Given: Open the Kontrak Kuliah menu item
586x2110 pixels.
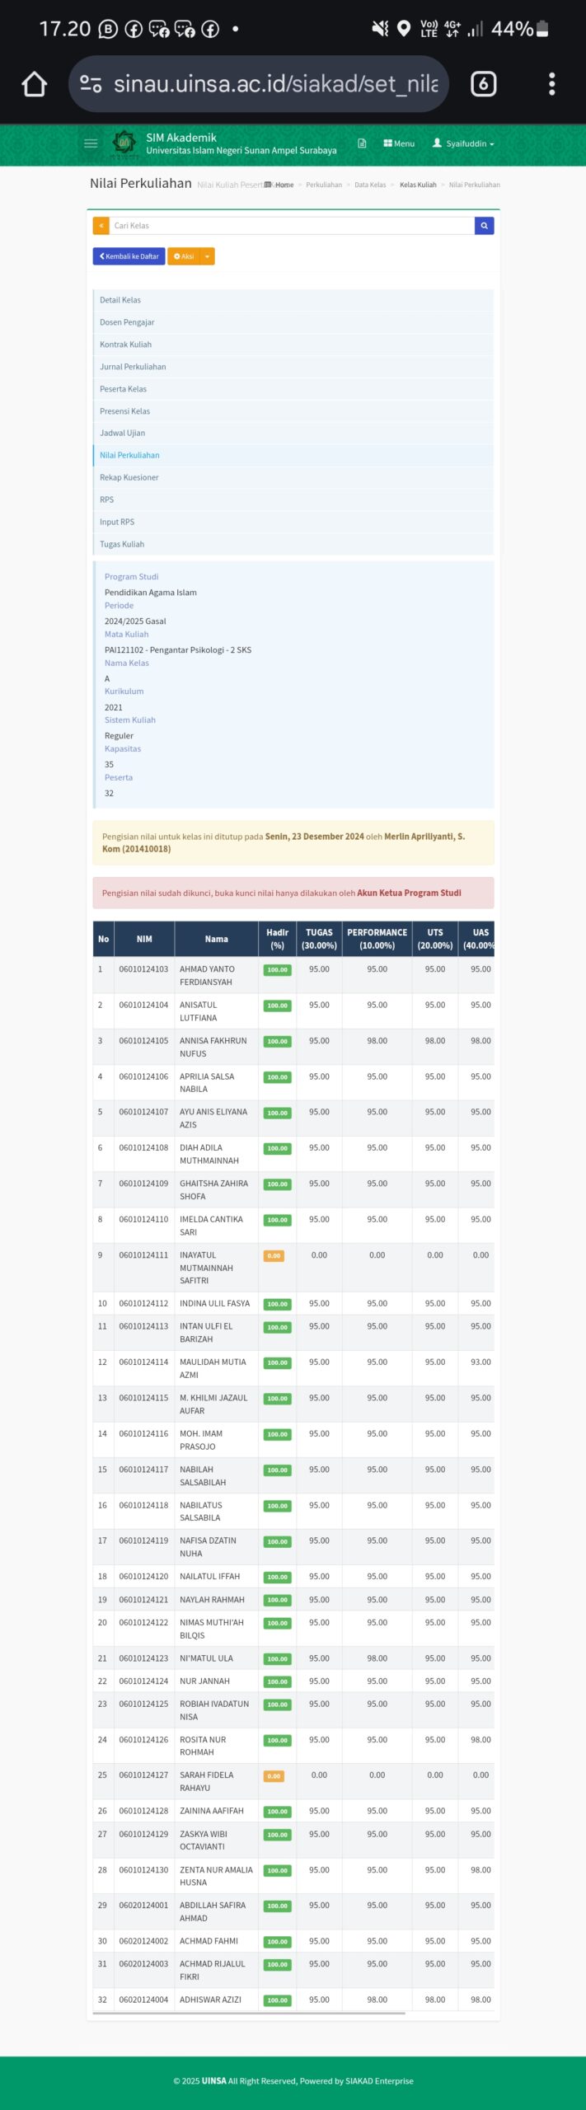Looking at the screenshot, I should 293,345.
